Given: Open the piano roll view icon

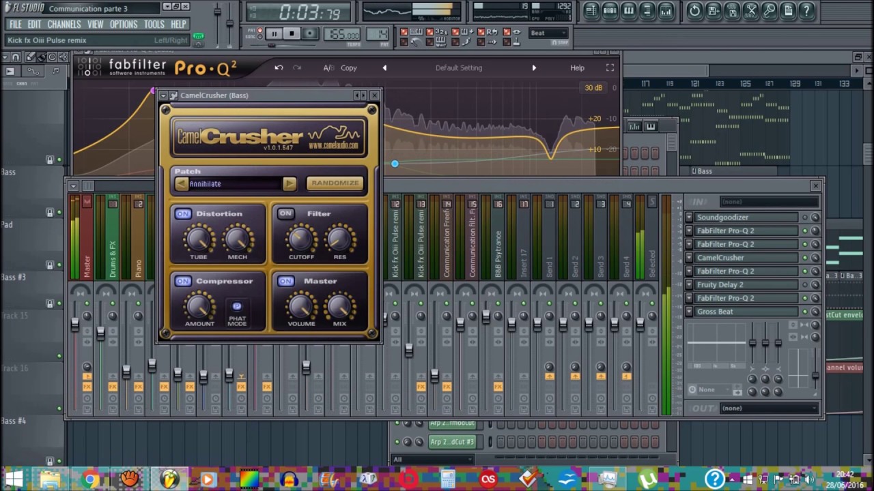Looking at the screenshot, I should pos(628,10).
